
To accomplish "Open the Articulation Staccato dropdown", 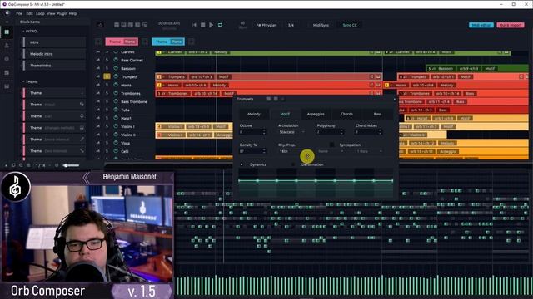I will tap(291, 132).
